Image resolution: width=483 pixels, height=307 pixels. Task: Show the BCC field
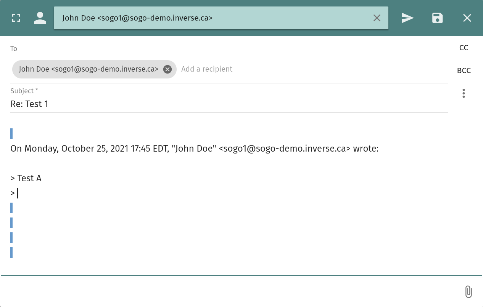(x=464, y=70)
